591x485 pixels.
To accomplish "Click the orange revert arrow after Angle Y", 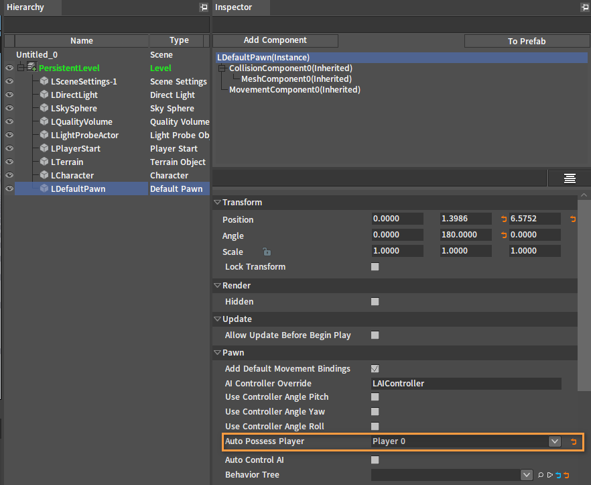I will point(504,235).
